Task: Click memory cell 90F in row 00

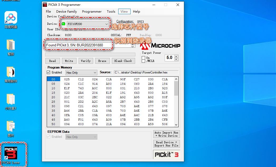Action: click(x=123, y=79)
